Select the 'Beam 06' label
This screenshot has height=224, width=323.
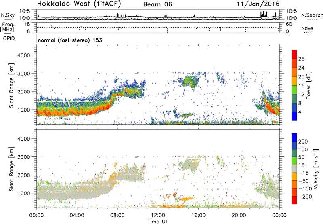[157, 4]
